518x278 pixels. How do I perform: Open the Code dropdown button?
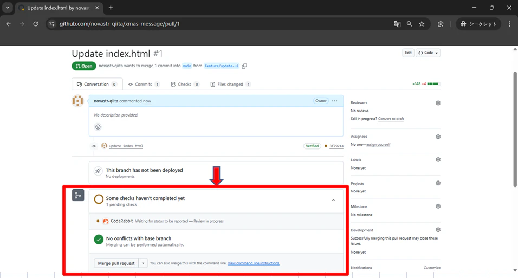coord(428,53)
